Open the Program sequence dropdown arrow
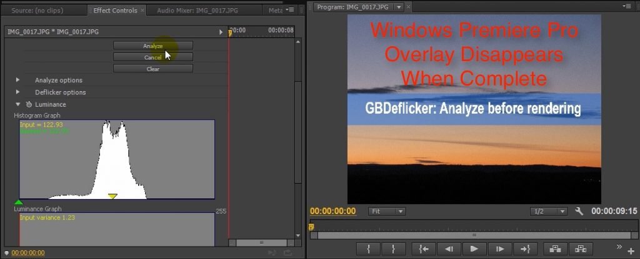This screenshot has height=259, width=640. (x=399, y=7)
